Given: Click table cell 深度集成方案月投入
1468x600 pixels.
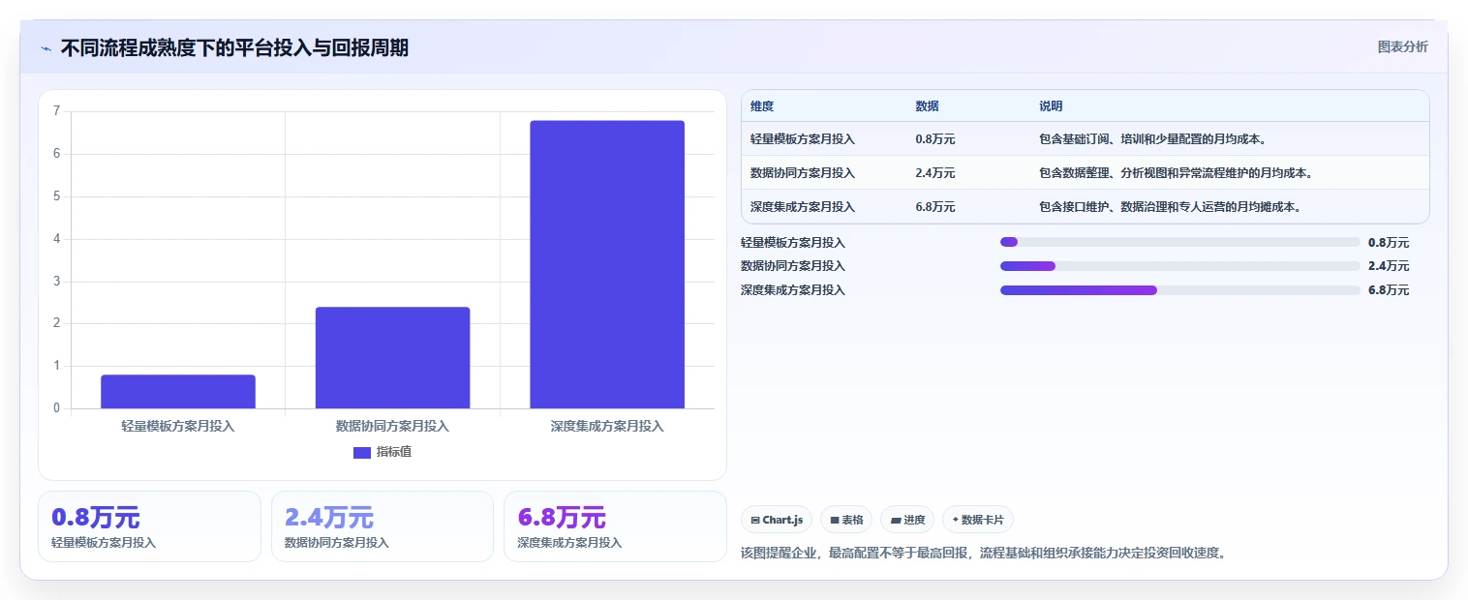Looking at the screenshot, I should tap(803, 207).
